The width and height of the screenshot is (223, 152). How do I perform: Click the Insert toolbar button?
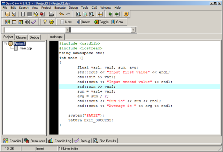tap(83, 22)
